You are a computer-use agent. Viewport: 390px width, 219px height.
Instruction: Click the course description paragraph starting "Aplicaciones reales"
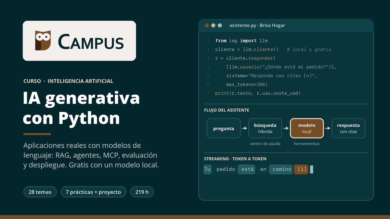tap(91, 155)
